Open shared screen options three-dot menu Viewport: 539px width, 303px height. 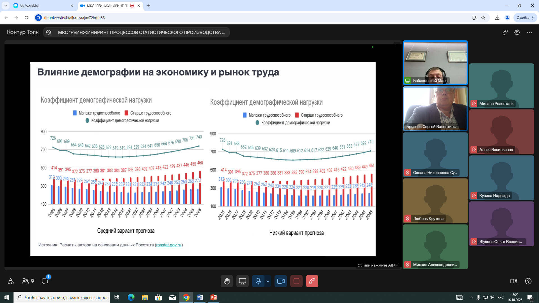click(x=397, y=45)
